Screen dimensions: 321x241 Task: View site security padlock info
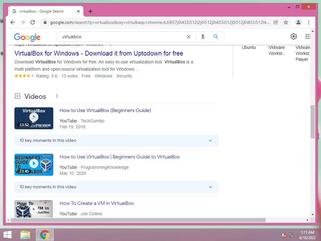click(x=45, y=22)
